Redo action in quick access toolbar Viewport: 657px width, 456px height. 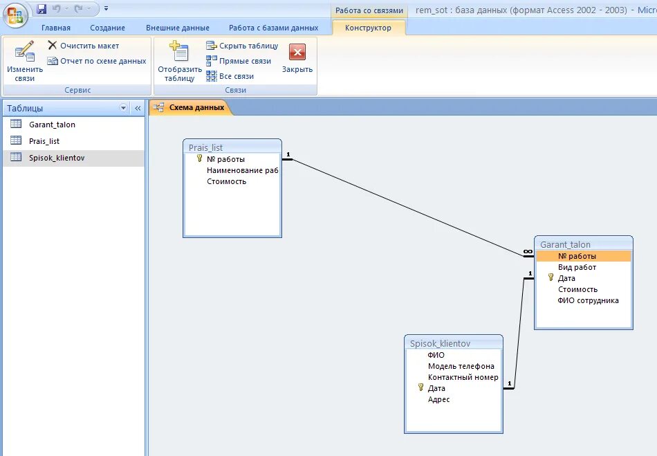tap(78, 8)
